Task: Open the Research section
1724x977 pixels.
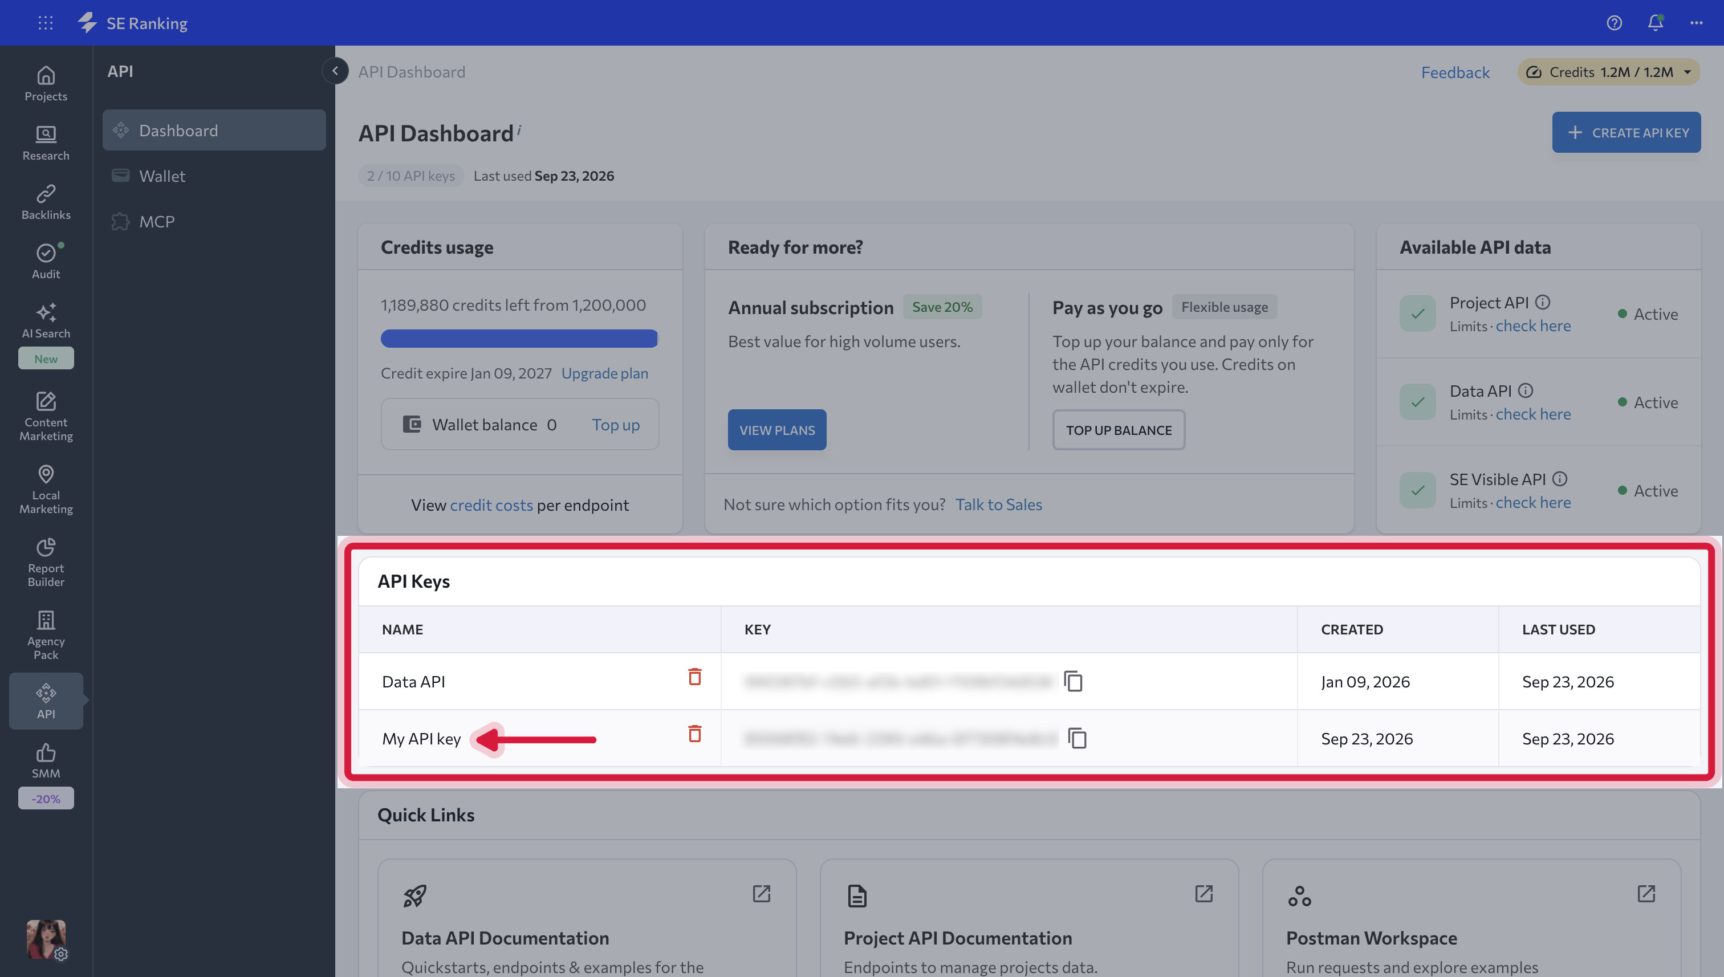Action: (x=46, y=143)
